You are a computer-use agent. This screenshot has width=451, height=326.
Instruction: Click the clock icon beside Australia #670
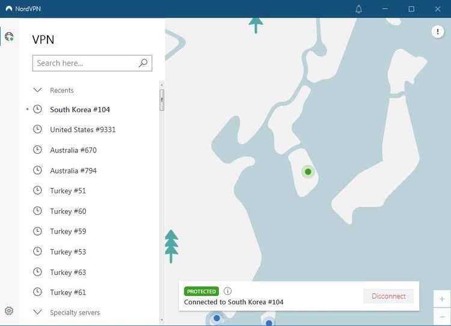[37, 149]
